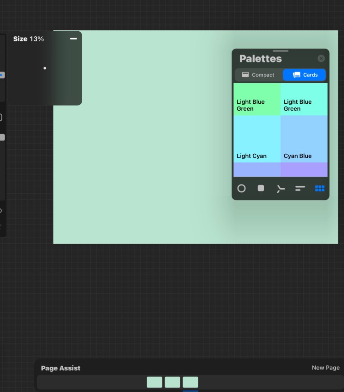The height and width of the screenshot is (392, 344).
Task: Minimize the brush Size preview popup
Action: 73,39
